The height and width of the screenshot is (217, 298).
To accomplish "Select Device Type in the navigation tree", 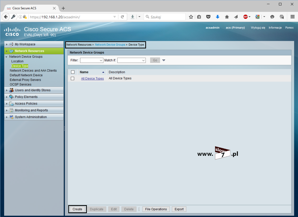I will [x=20, y=66].
